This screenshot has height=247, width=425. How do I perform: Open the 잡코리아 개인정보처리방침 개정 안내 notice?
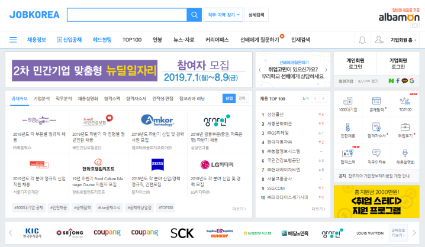pyautogui.click(x=379, y=176)
